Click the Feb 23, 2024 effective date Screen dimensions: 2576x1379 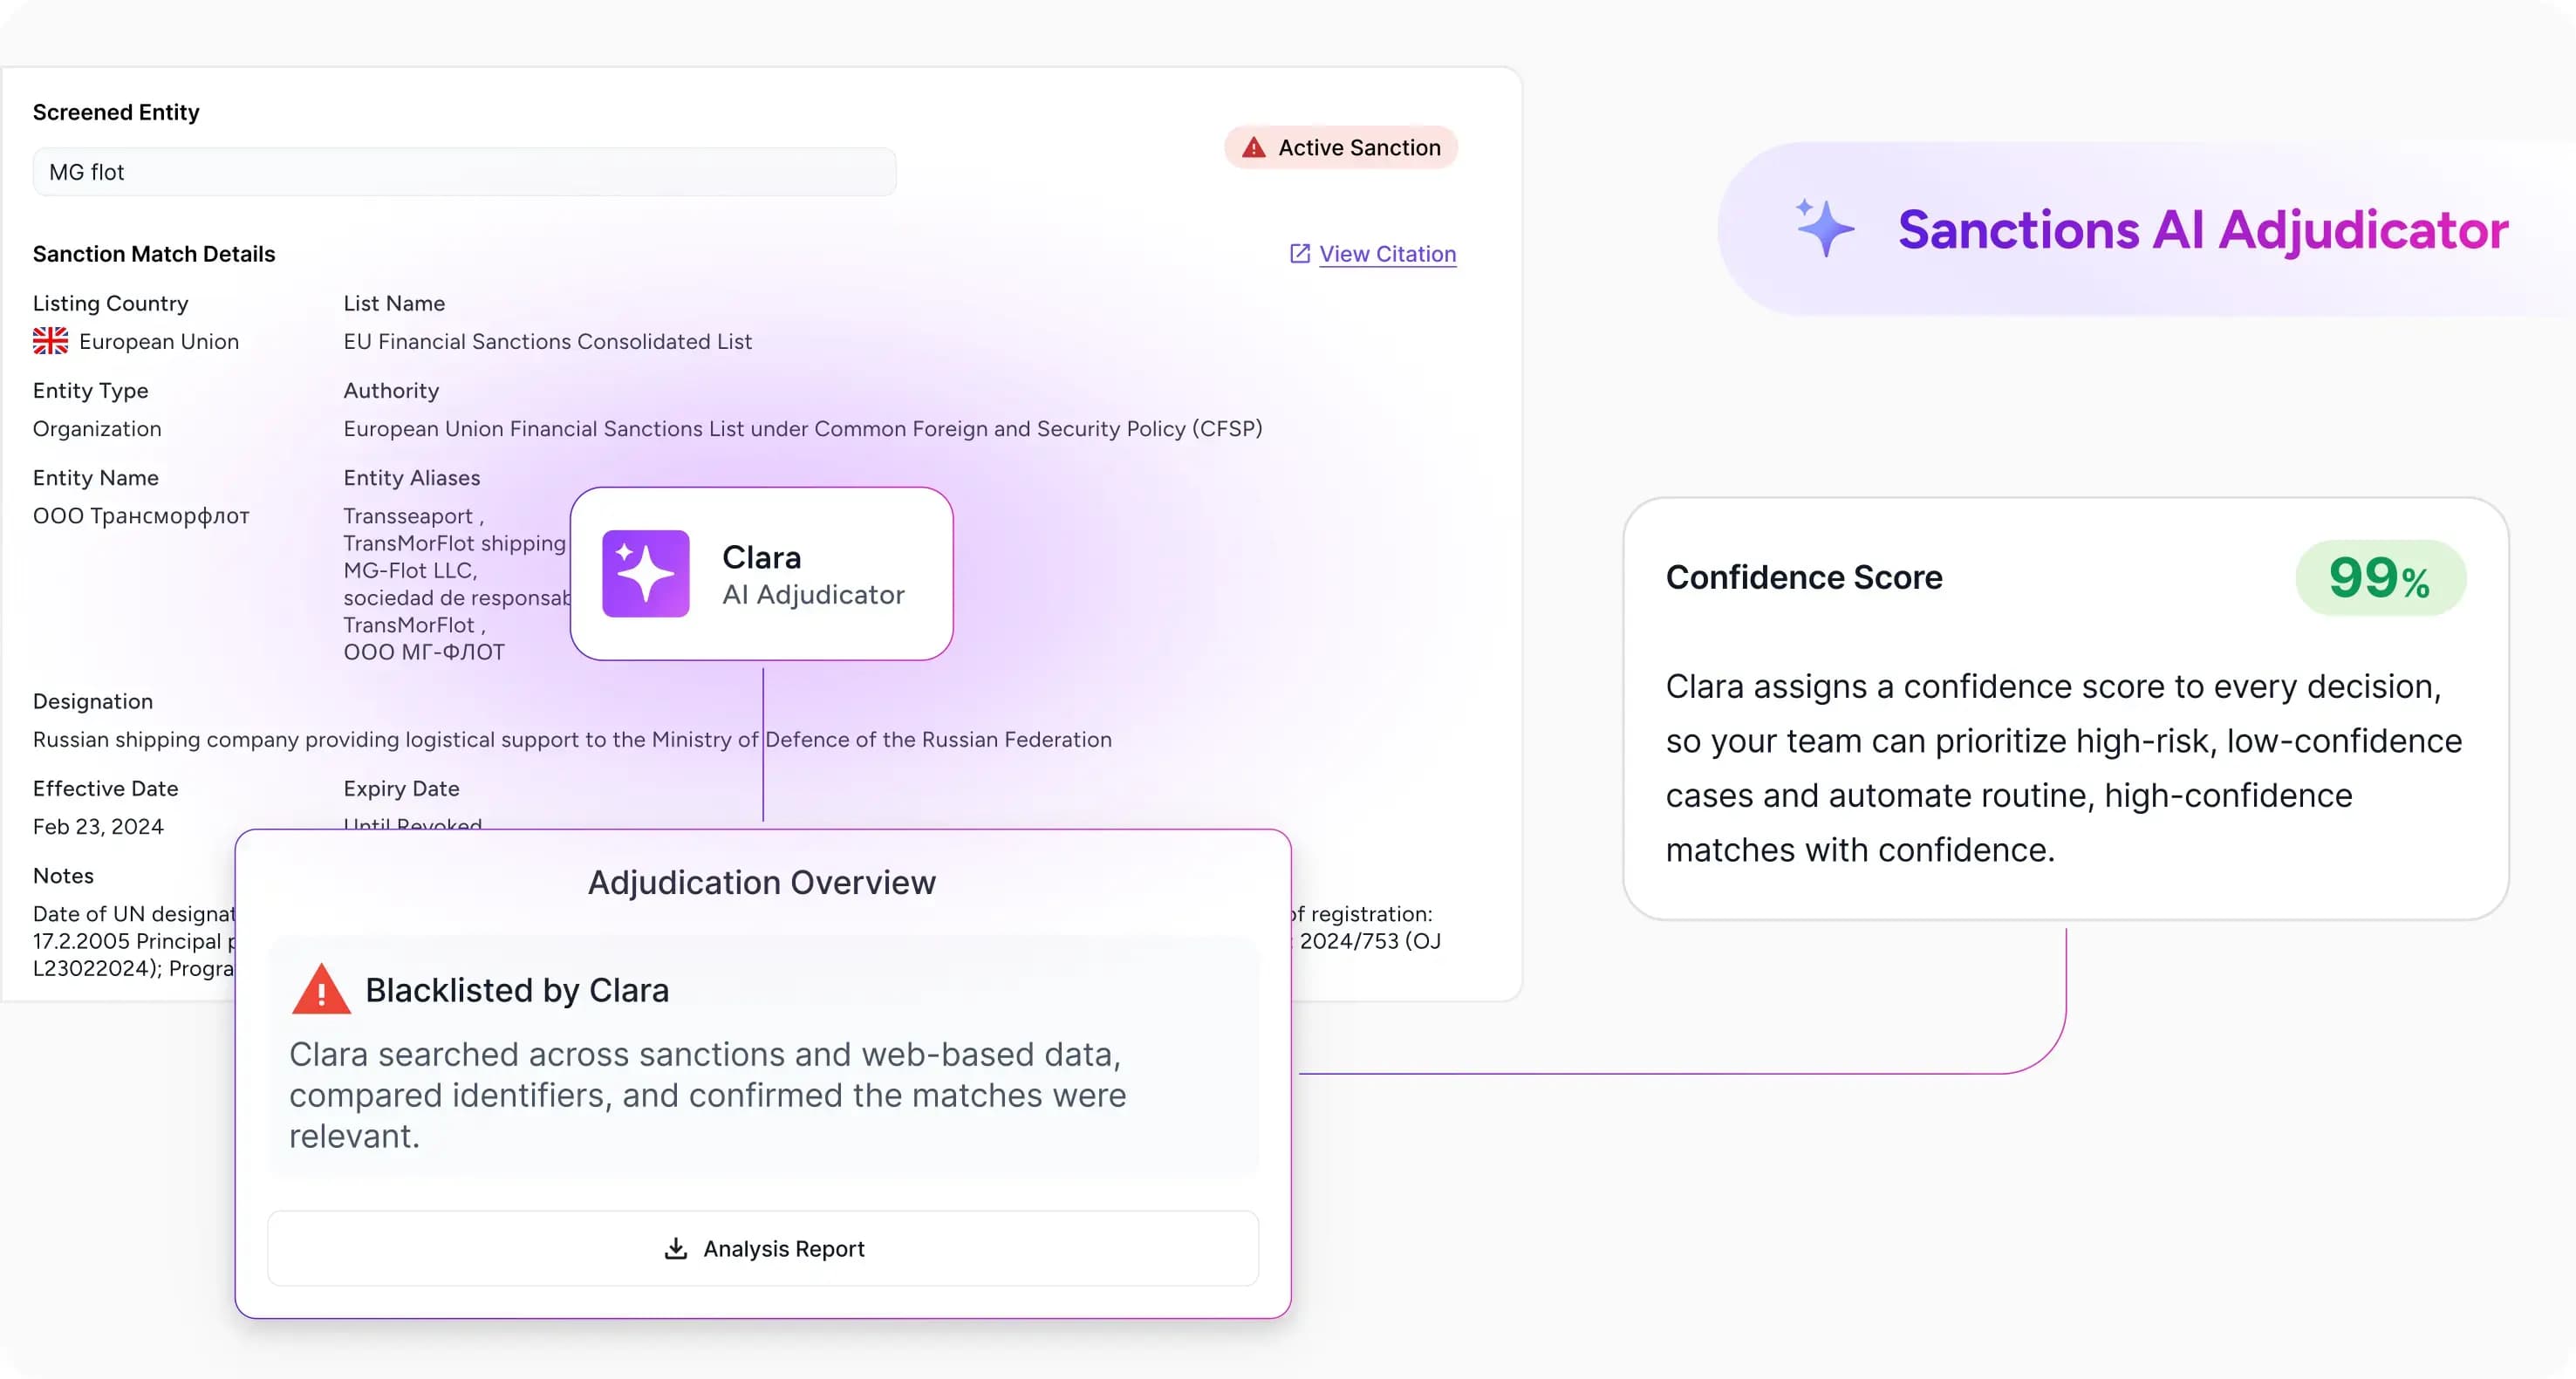tap(98, 826)
